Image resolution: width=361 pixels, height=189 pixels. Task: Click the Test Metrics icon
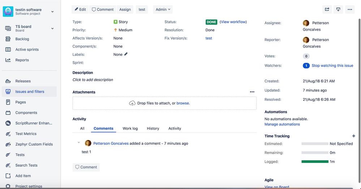[8, 134]
